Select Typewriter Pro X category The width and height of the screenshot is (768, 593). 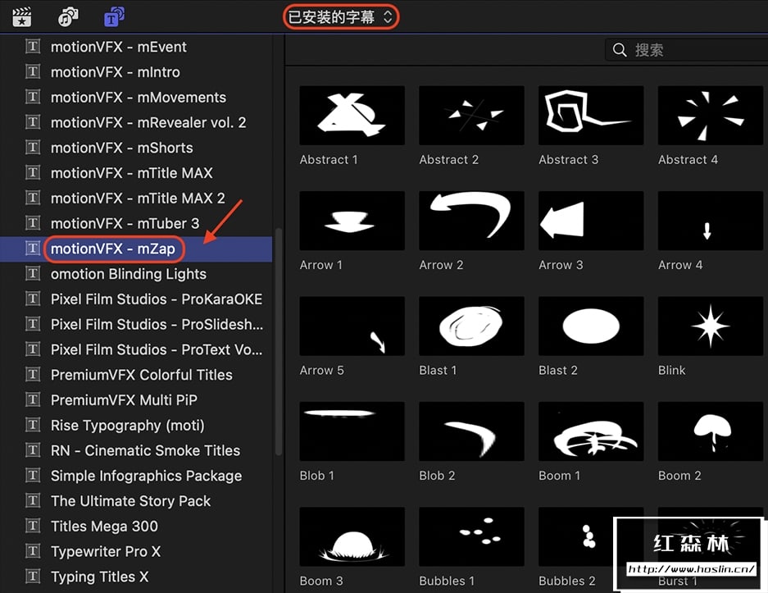[136, 551]
